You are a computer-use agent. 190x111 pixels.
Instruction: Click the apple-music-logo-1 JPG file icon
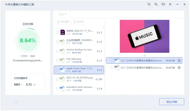(62, 70)
